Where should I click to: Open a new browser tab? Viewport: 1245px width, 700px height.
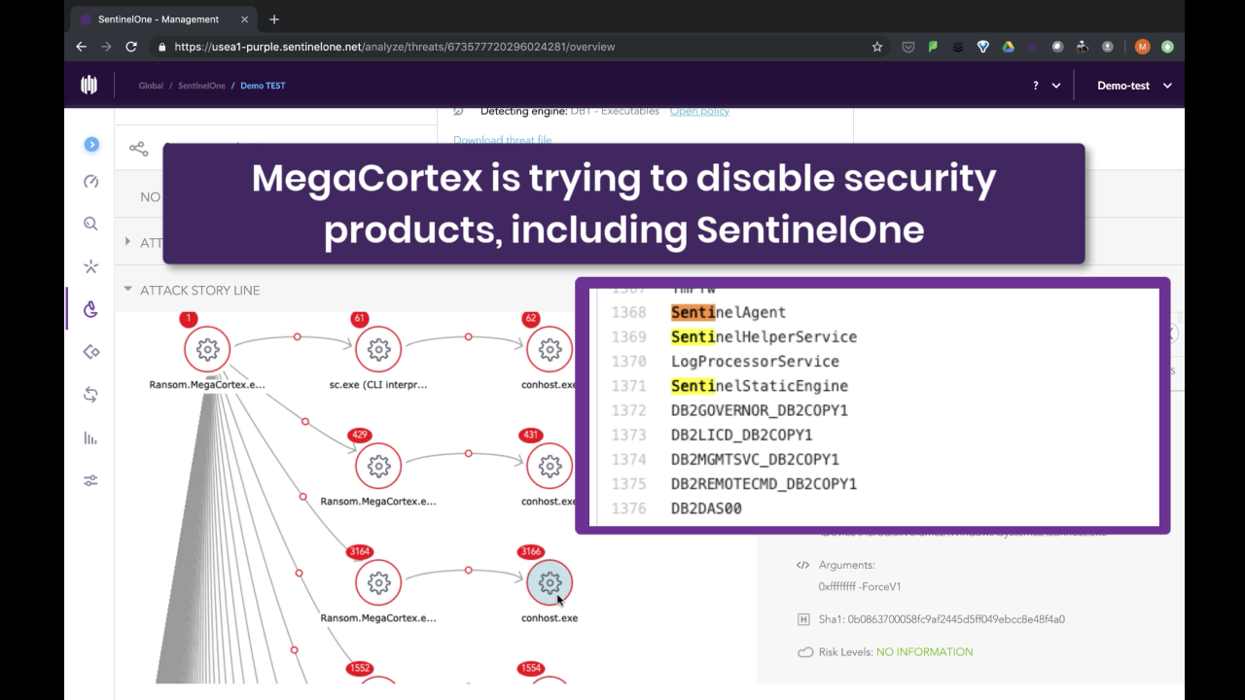coord(274,19)
